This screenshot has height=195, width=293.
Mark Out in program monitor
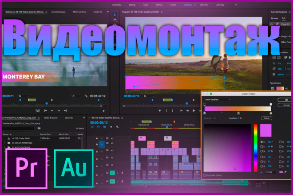(173, 111)
